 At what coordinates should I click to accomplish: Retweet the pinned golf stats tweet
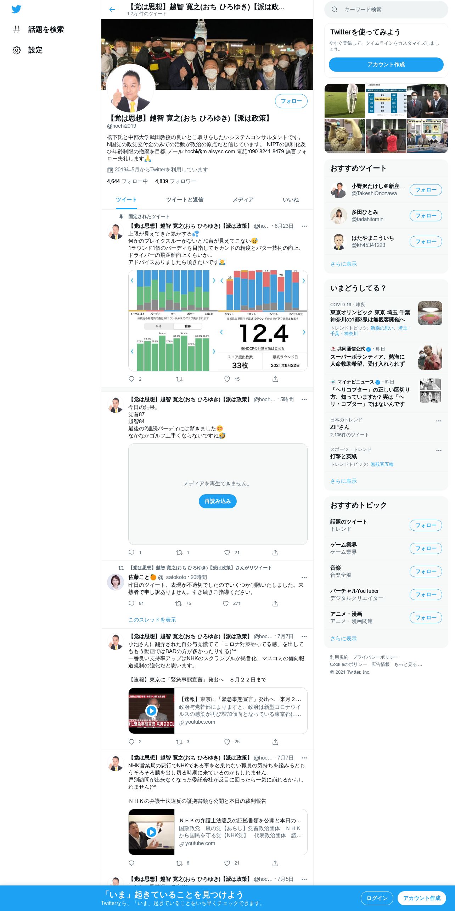tap(179, 379)
